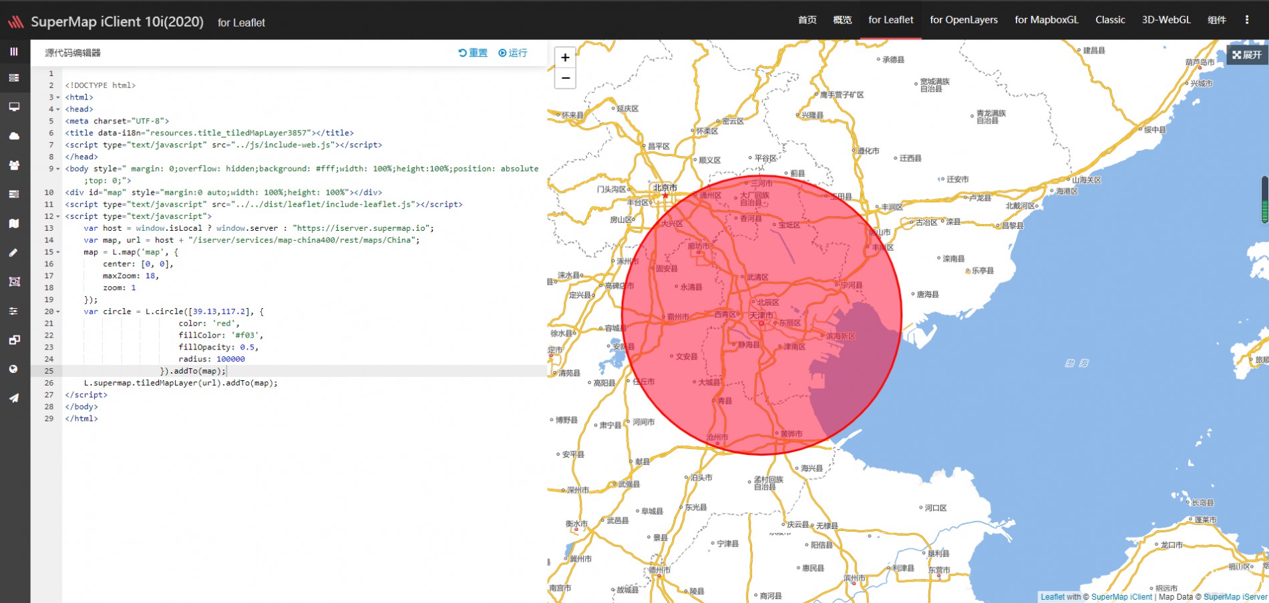Open the Leaflet attribution link

click(1053, 597)
